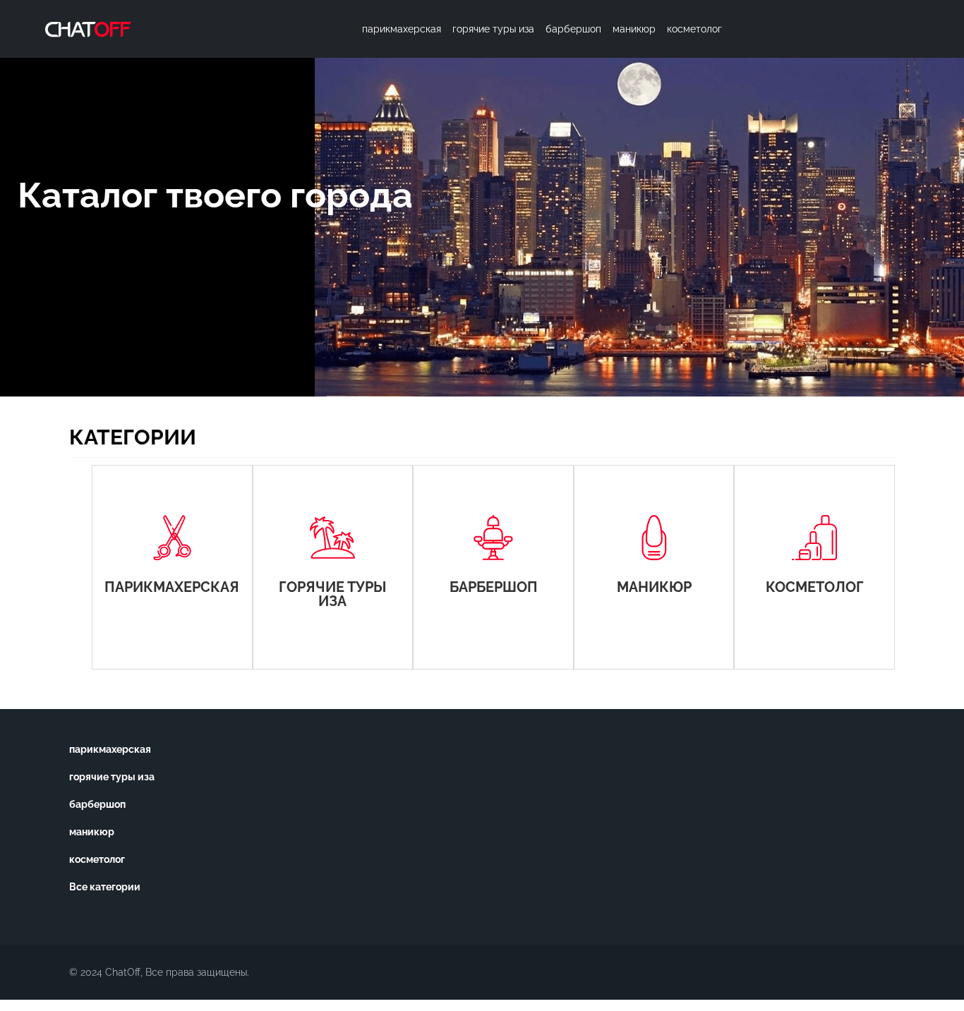Image resolution: width=964 pixels, height=1011 pixels.
Task: Open парикмахерская in top navigation
Action: tap(402, 29)
